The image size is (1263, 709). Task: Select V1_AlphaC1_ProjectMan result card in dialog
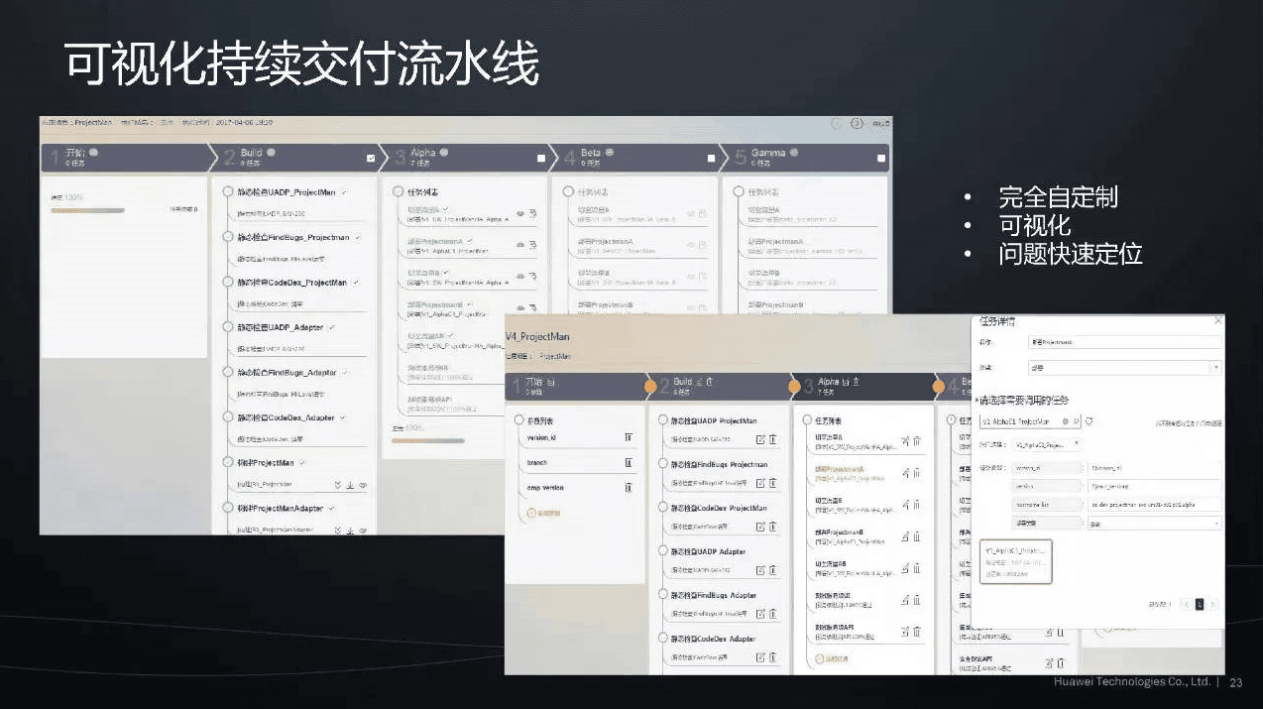[1015, 561]
